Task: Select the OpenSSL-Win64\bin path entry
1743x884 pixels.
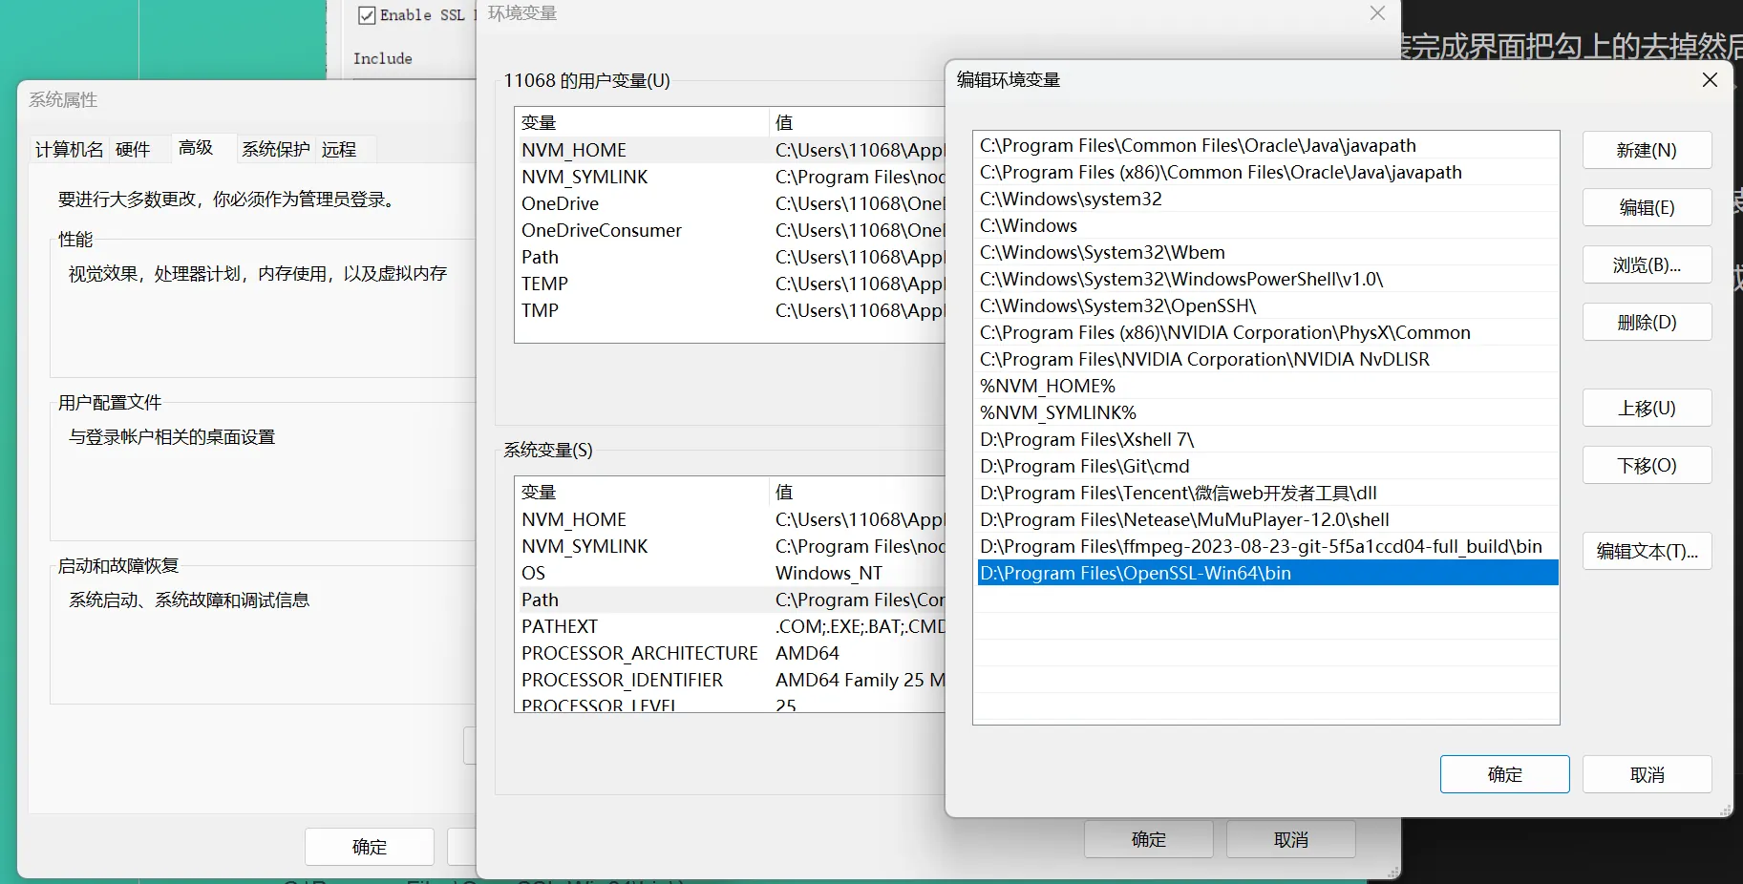Action: click(1135, 574)
